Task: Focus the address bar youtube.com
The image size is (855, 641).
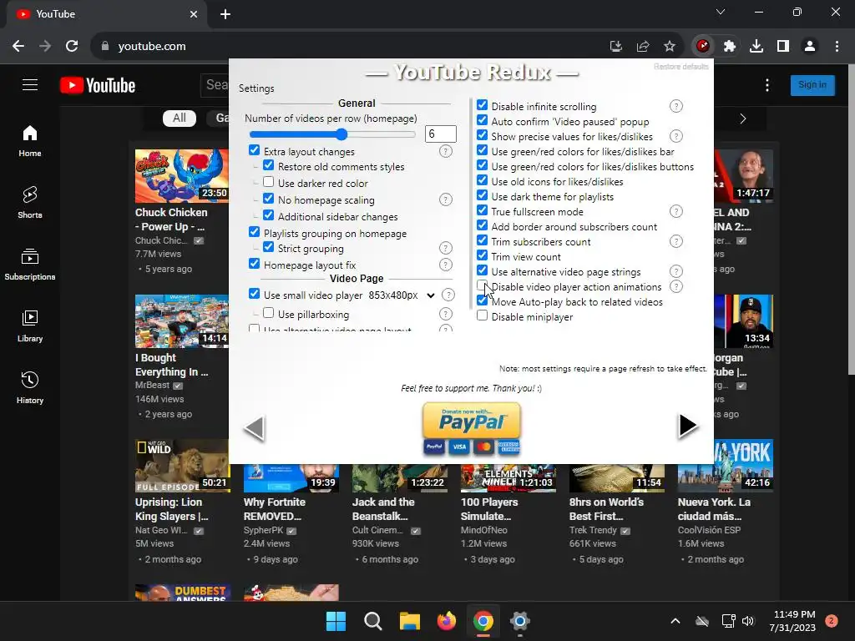Action: (x=152, y=47)
